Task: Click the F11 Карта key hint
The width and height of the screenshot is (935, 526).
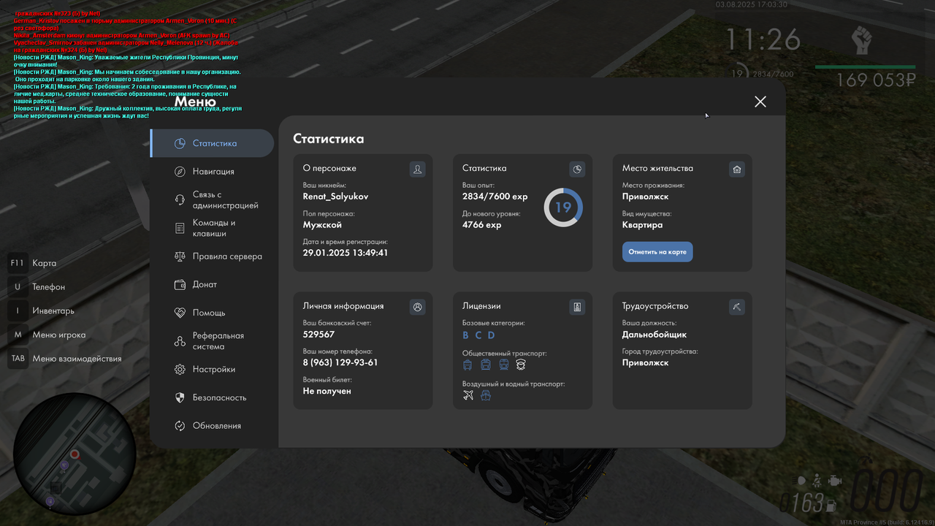Action: [33, 263]
